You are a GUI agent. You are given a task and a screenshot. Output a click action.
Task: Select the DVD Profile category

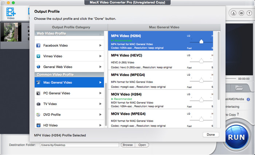pos(69,114)
